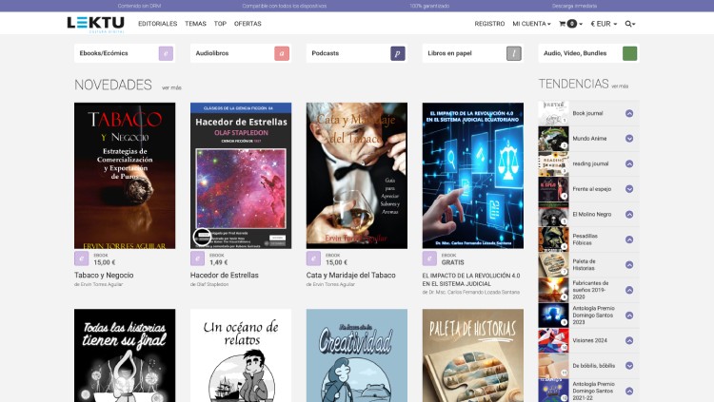Open El Impacto de la Revolución 4.0 title link
Screen dimensions: 714x402
click(471, 279)
